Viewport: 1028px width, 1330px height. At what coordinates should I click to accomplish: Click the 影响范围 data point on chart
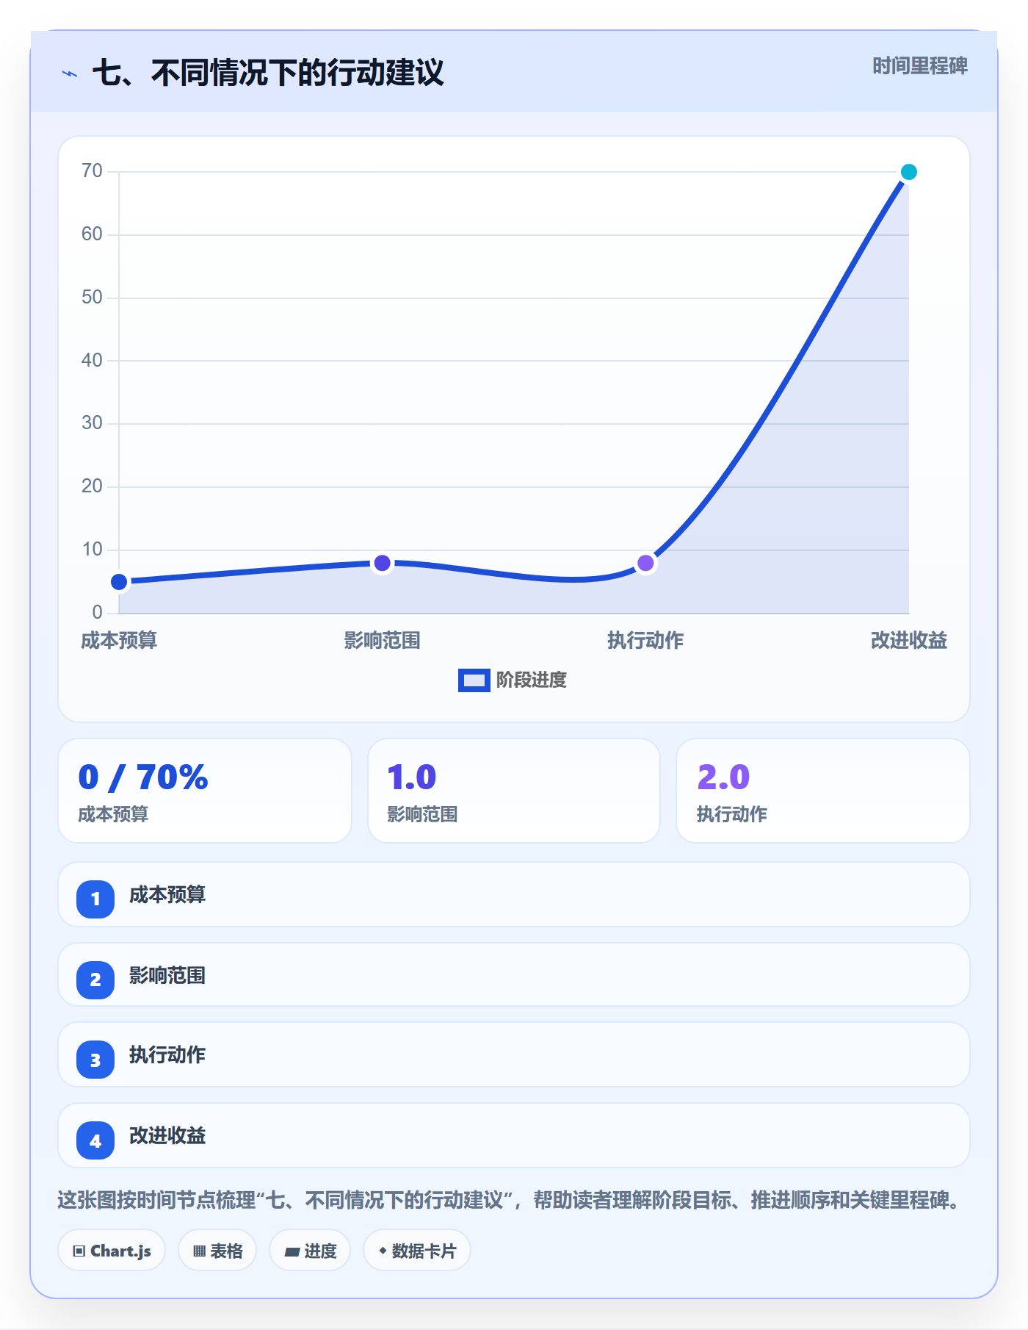click(x=382, y=563)
